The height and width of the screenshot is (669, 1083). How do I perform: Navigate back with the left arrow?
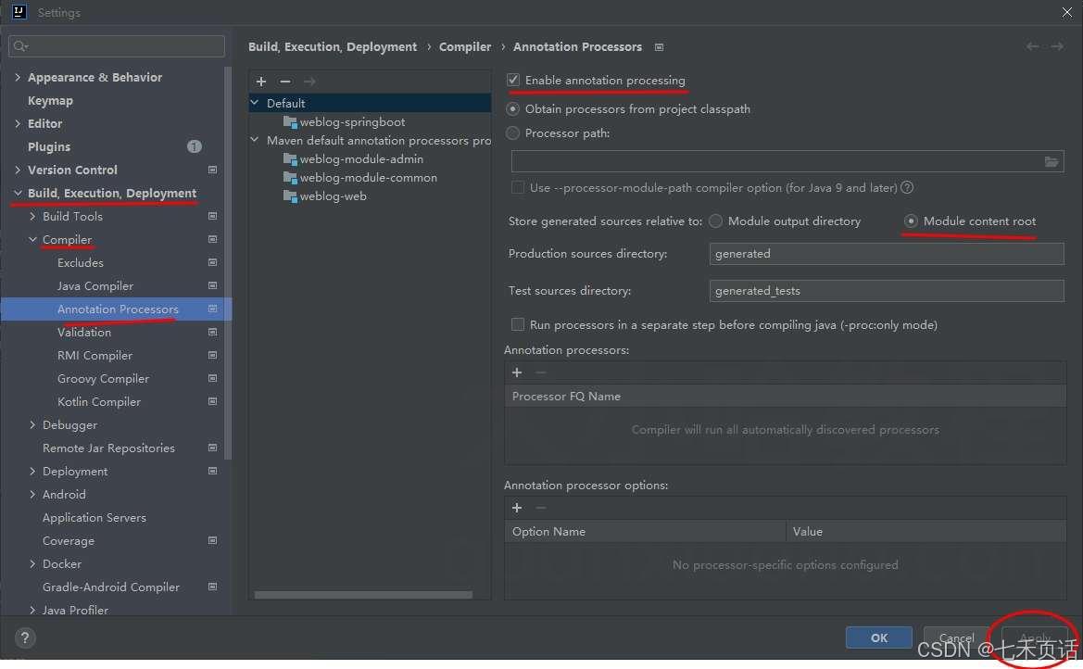[x=1032, y=46]
